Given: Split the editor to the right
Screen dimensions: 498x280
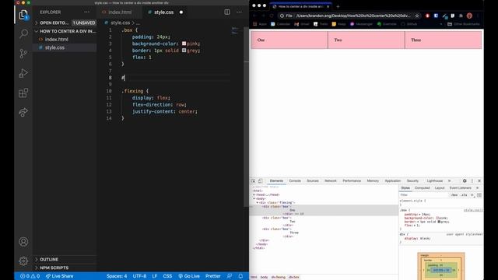Looking at the screenshot, I should pyautogui.click(x=227, y=12).
